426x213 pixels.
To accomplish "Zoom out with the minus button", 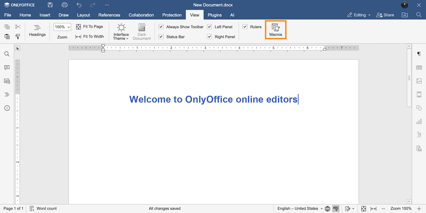I will point(384,208).
